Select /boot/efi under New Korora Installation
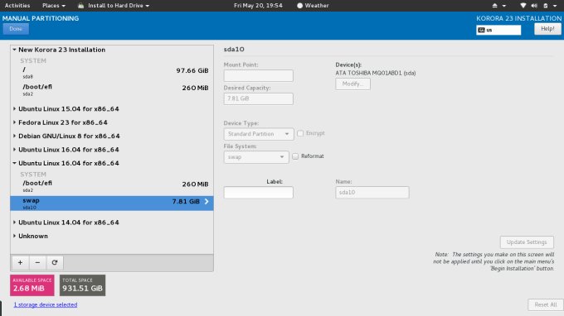The height and width of the screenshot is (316, 564). tap(112, 89)
